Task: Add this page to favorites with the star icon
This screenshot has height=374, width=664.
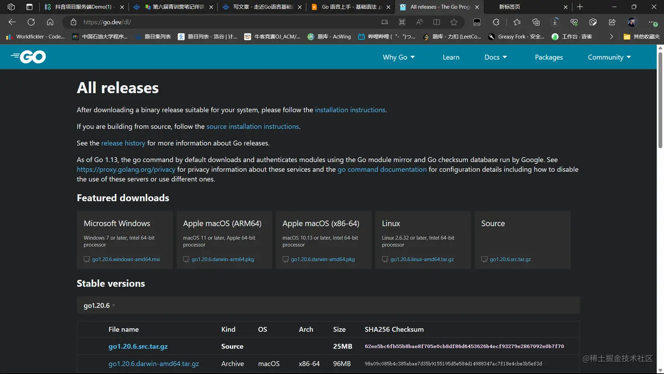Action: (x=454, y=22)
